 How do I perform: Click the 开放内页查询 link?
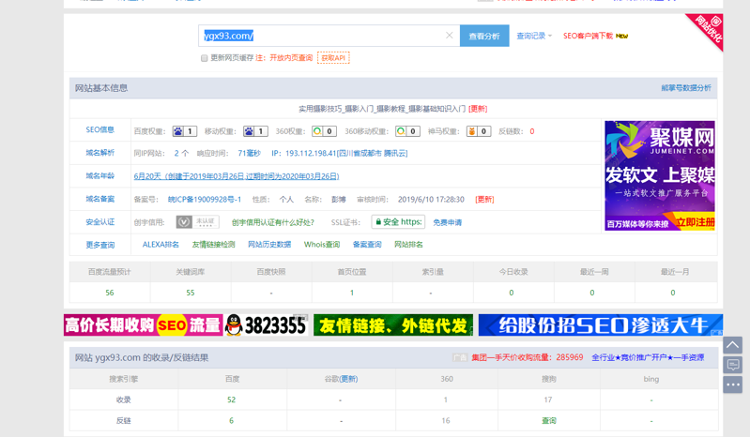(291, 58)
